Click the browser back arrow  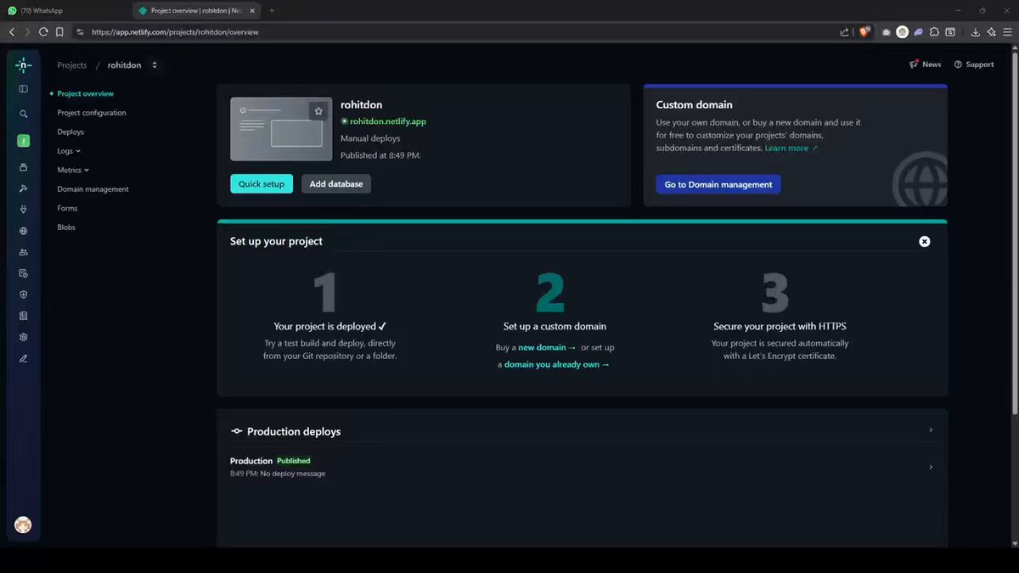[12, 32]
